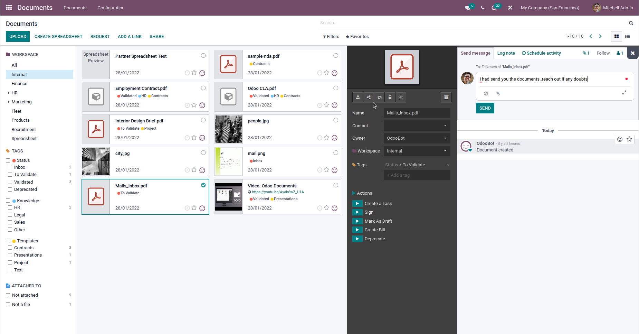Viewport: 639px width, 334px height.
Task: Star the OdooBot message
Action: coord(629,139)
